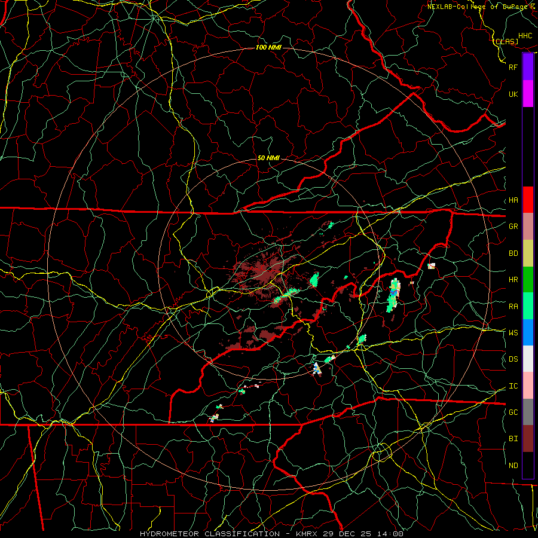Click the UK magenta legend swatch
Viewport: 538px width, 538px height.
(x=528, y=94)
